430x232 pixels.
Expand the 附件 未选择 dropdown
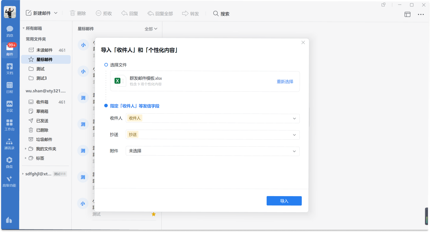click(294, 151)
